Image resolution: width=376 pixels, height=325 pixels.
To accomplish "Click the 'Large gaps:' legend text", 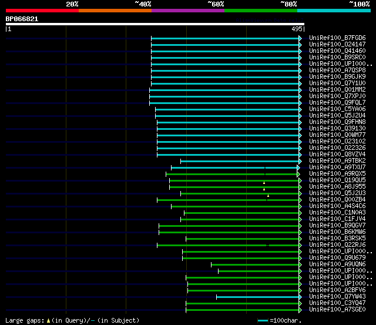I will pos(25,321).
